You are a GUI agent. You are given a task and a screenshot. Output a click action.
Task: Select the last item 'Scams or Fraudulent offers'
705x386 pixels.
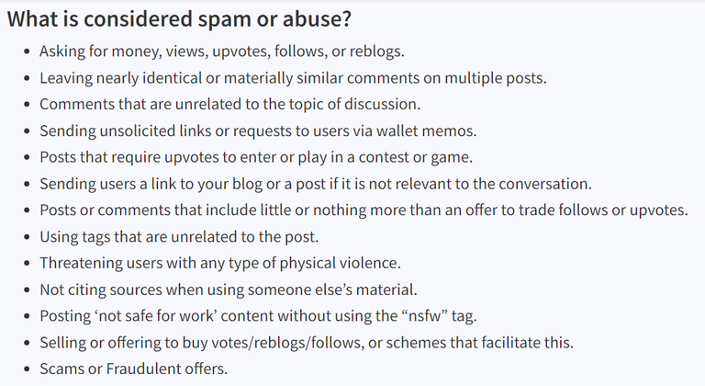click(x=133, y=369)
